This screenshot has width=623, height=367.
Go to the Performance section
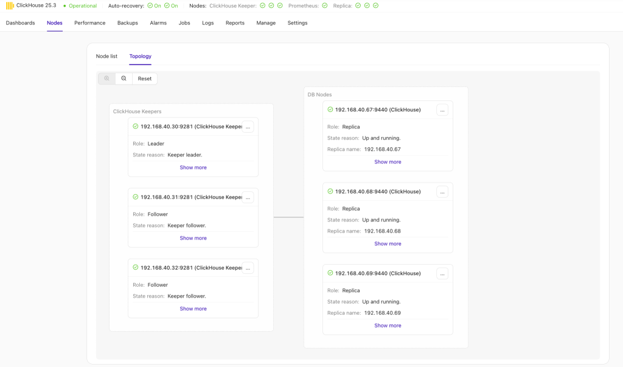point(90,23)
